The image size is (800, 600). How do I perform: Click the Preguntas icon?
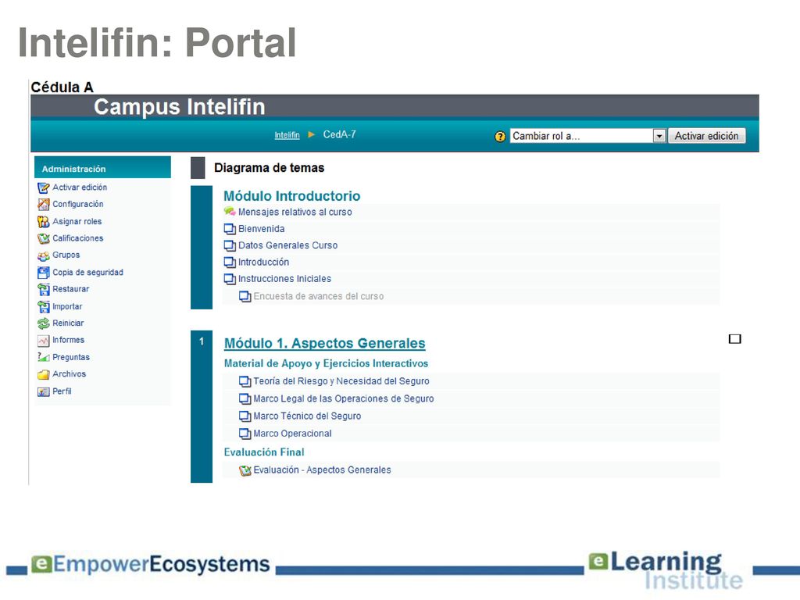click(x=44, y=358)
